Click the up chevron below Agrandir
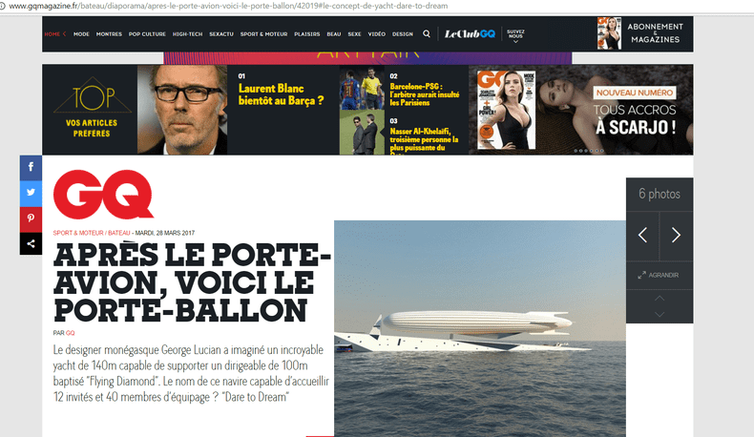Viewport: 754px width, 437px height. click(x=660, y=299)
